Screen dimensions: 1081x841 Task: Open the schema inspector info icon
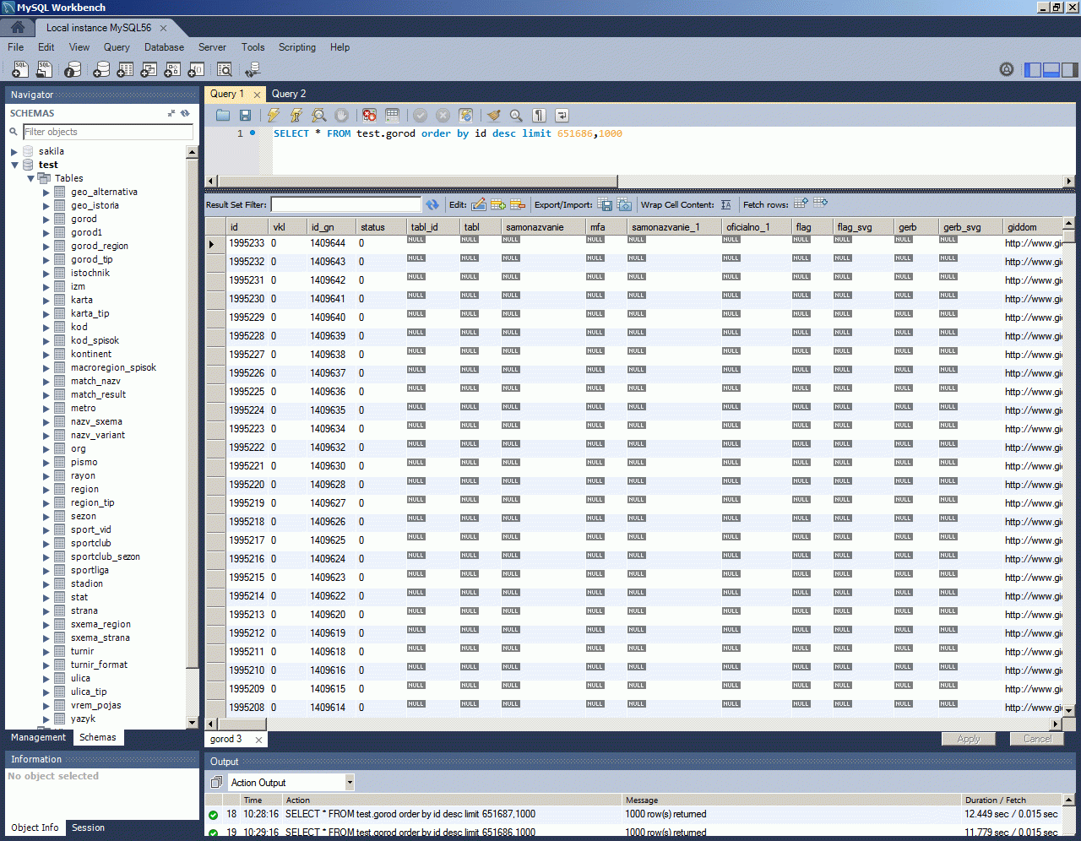click(x=73, y=69)
